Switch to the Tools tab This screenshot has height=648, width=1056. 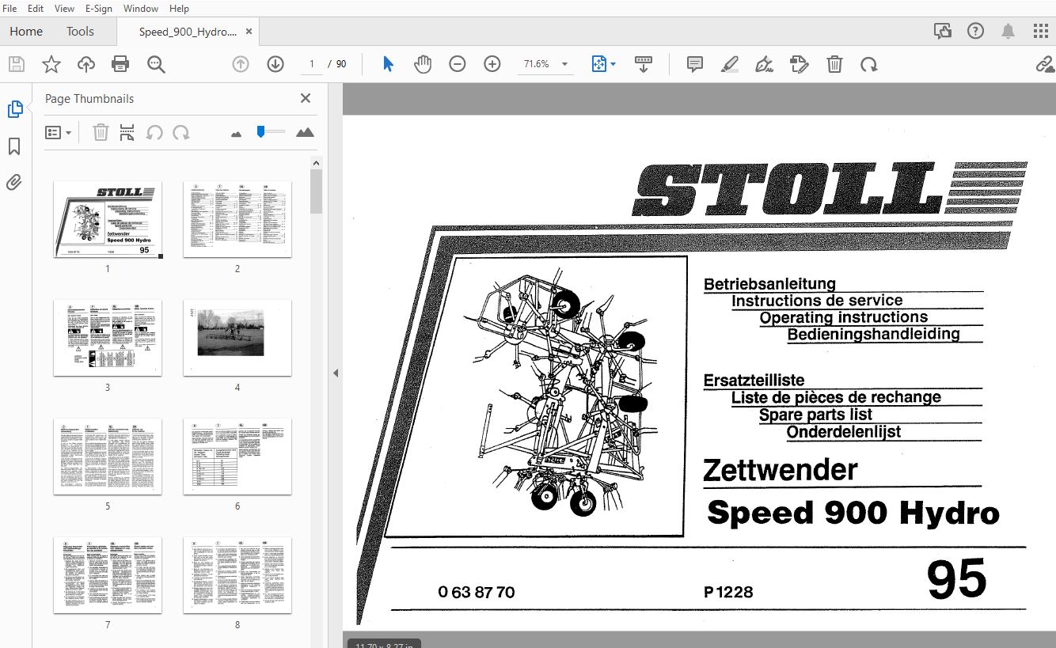click(80, 32)
